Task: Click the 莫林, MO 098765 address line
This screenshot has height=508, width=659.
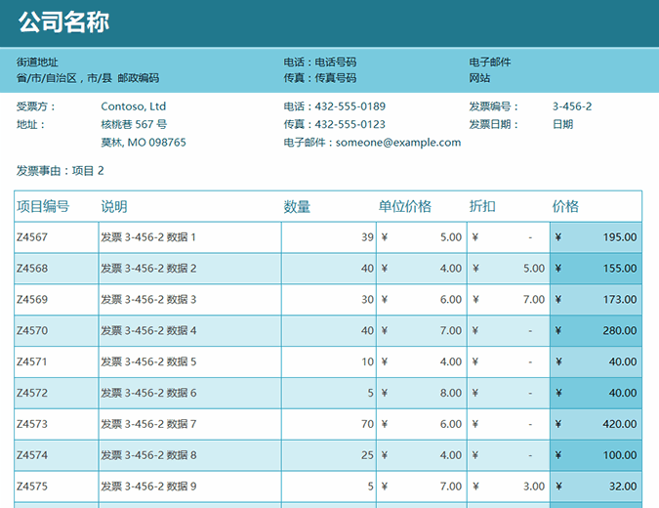Action: 144,143
